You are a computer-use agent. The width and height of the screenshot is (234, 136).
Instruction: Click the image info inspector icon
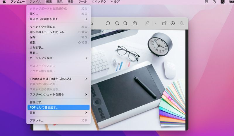tap(108, 23)
